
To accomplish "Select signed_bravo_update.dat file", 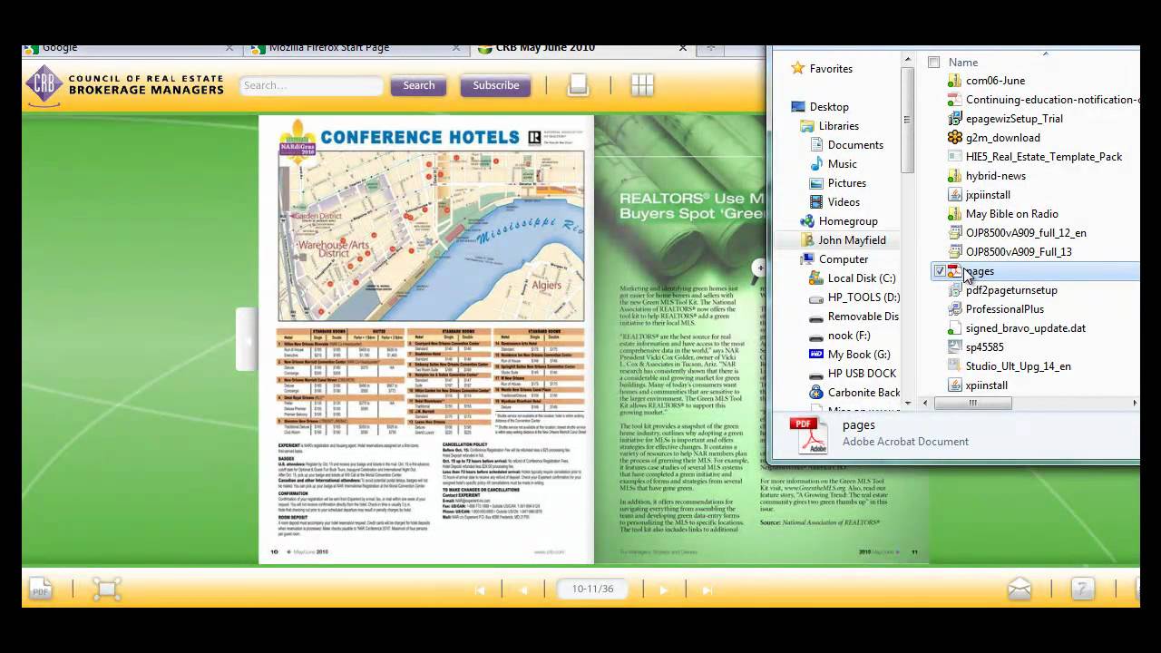I will pos(1017,328).
